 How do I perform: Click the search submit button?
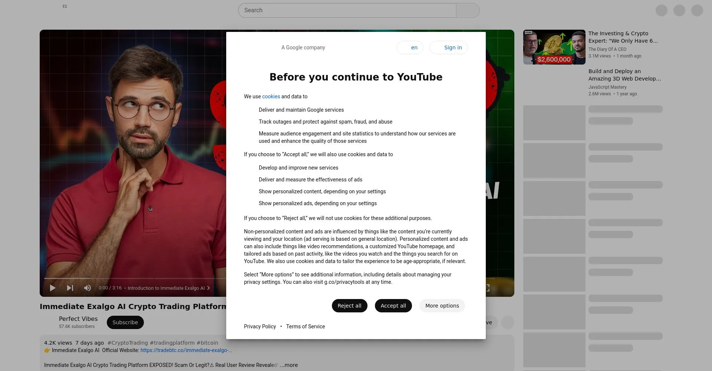468,10
